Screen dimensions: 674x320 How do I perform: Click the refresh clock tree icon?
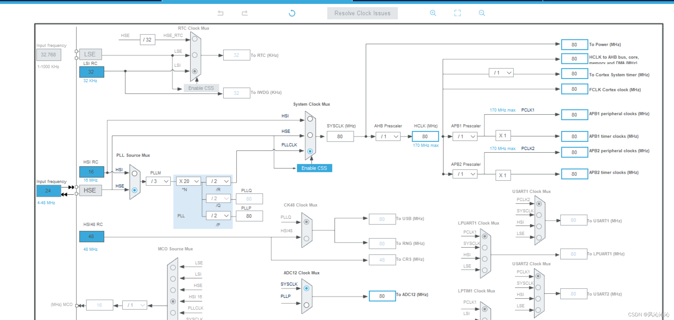(292, 13)
